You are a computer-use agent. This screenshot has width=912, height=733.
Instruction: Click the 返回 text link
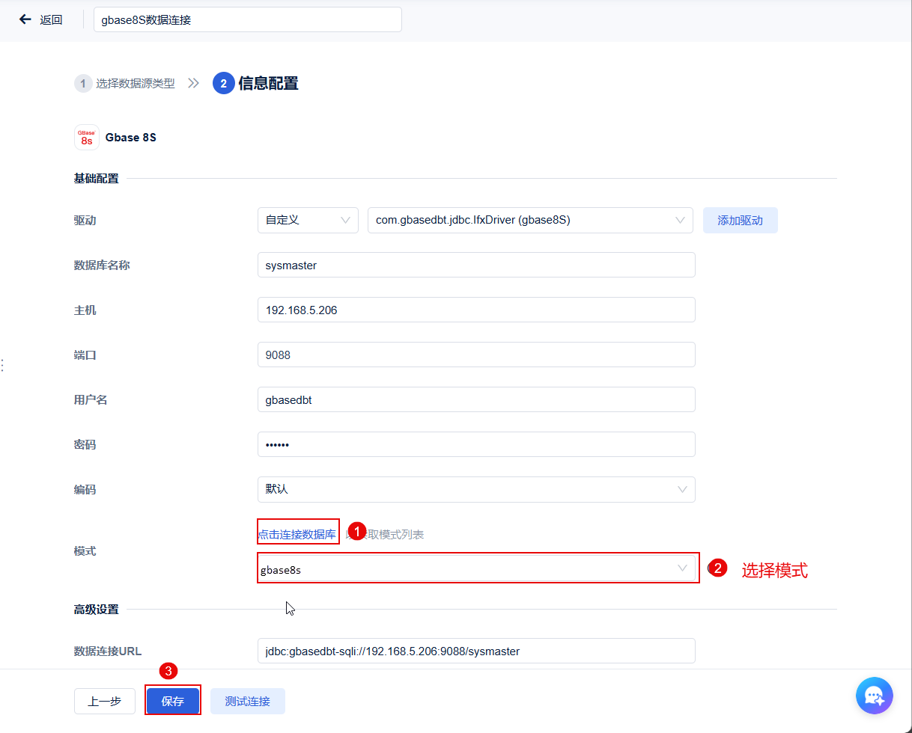tap(51, 19)
